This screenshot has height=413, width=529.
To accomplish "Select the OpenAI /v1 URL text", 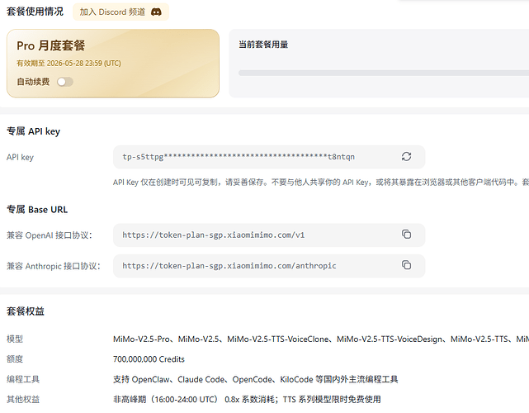I will [x=213, y=235].
